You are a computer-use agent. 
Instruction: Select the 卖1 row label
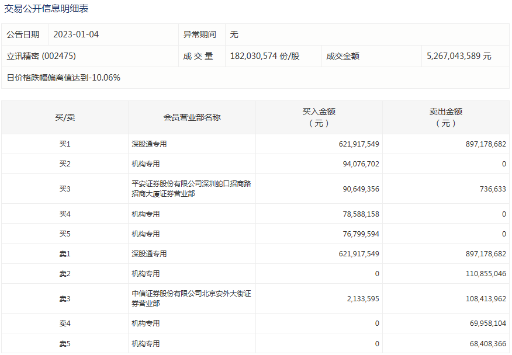tap(65, 254)
